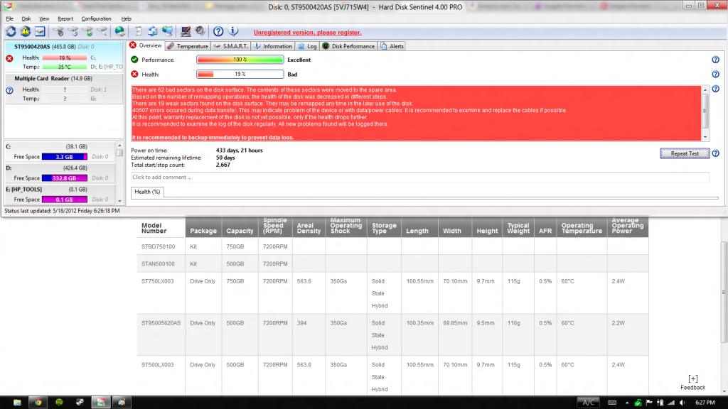Click the blue question mark Help toolbar icon
The width and height of the screenshot is (728, 409).
pyautogui.click(x=218, y=31)
